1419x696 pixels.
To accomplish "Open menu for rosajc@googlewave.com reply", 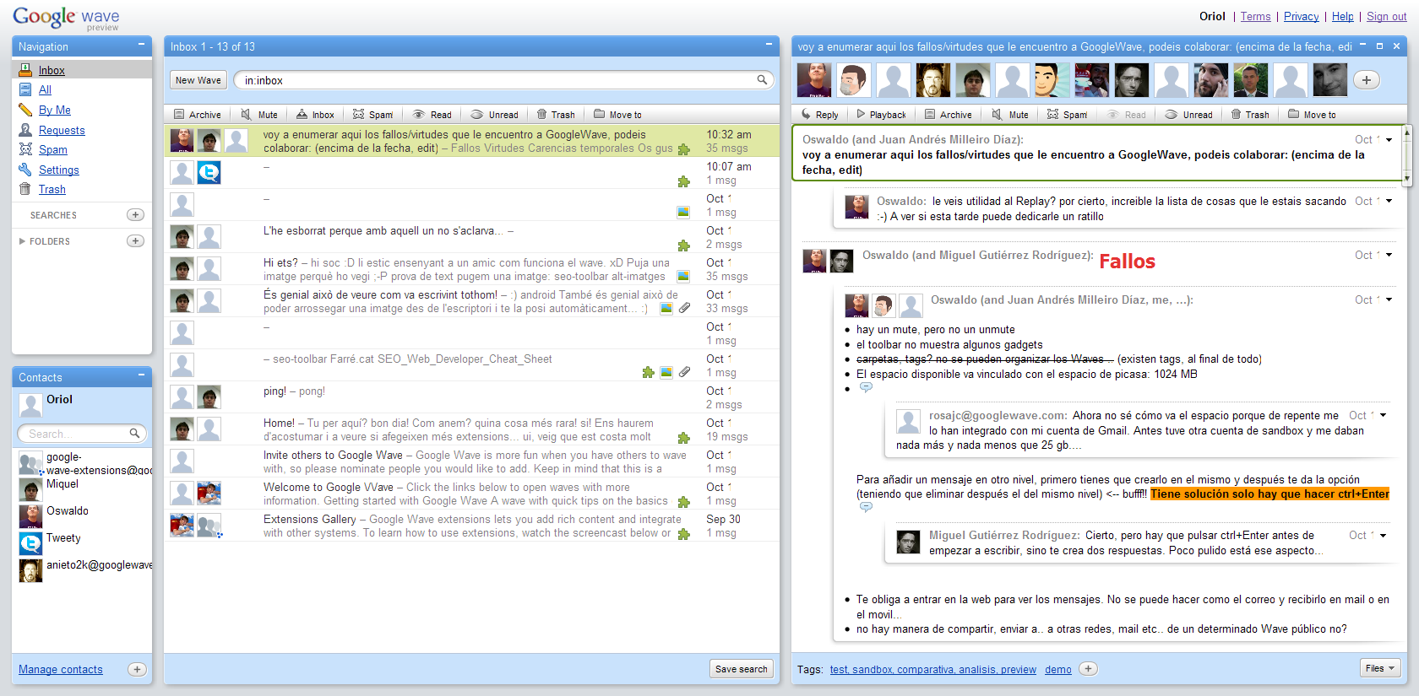I will [1383, 415].
